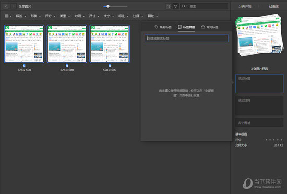Click the 添加注释 field
The image size is (287, 194).
259,106
